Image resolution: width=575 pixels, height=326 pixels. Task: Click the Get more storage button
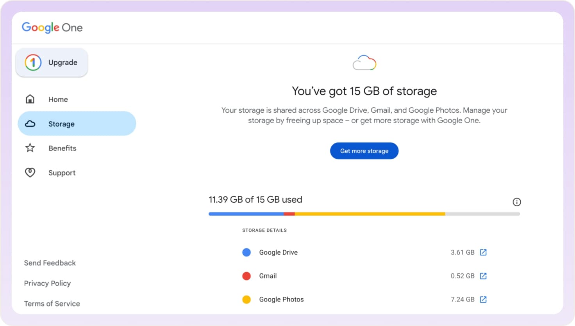[x=364, y=151]
